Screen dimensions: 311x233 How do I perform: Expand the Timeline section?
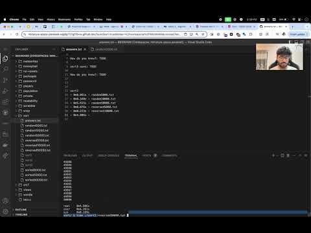point(36,215)
